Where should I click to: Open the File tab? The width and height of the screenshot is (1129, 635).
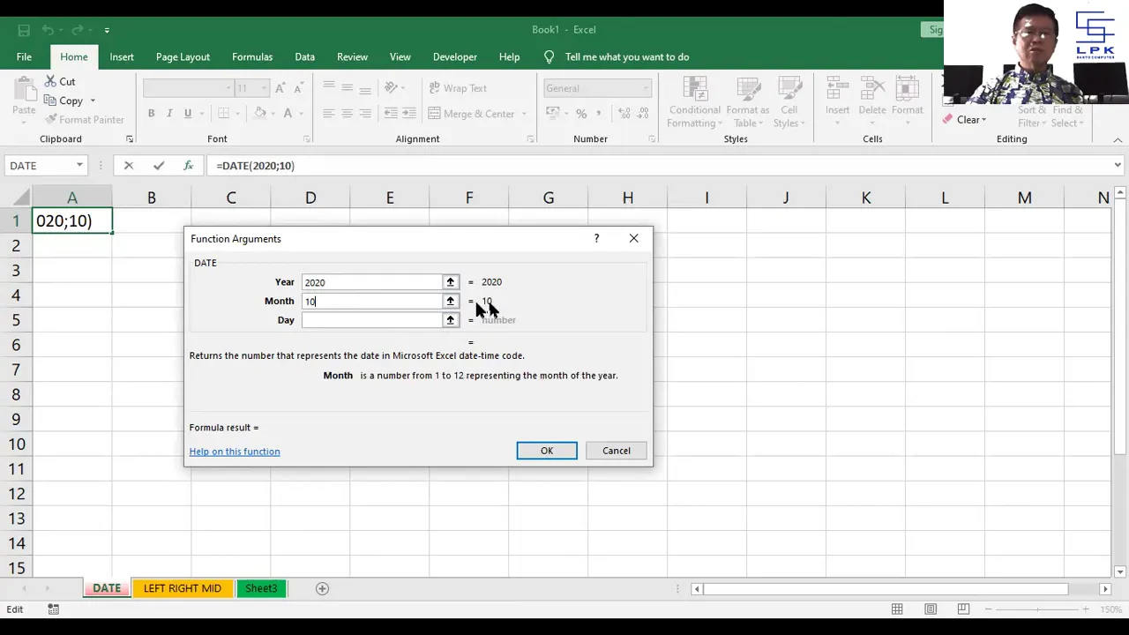click(24, 56)
